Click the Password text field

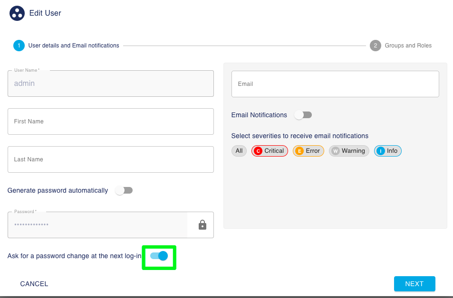[x=97, y=225]
